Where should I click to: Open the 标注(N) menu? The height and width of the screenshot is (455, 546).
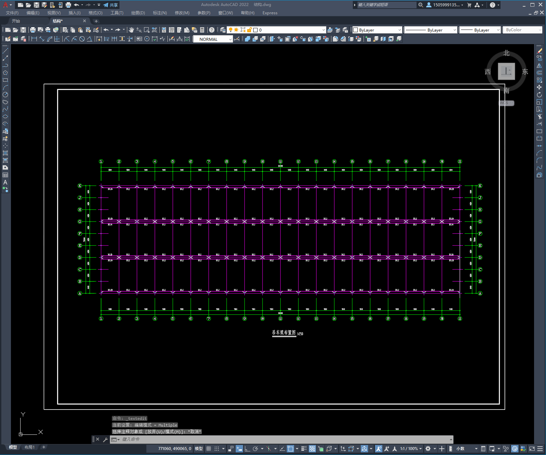coord(160,13)
